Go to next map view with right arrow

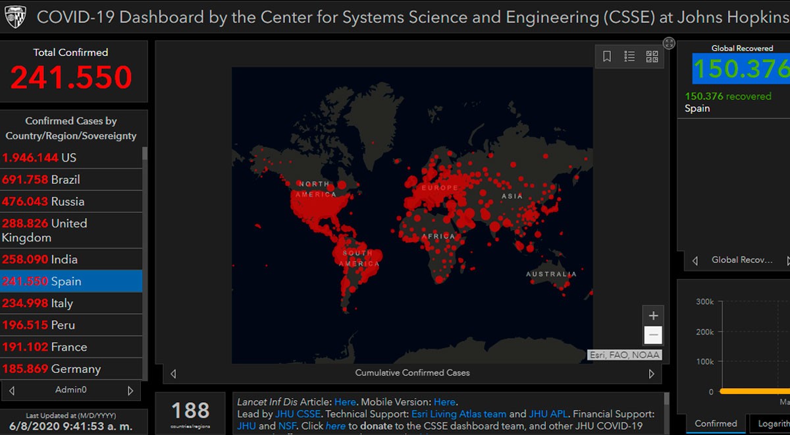coord(652,374)
